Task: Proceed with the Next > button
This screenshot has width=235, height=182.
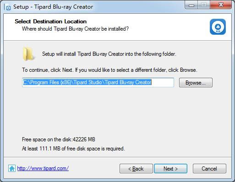Action: pyautogui.click(x=170, y=169)
